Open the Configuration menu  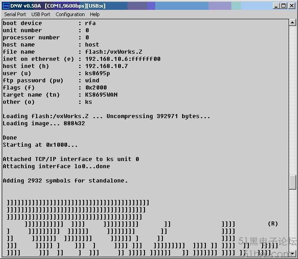click(70, 14)
